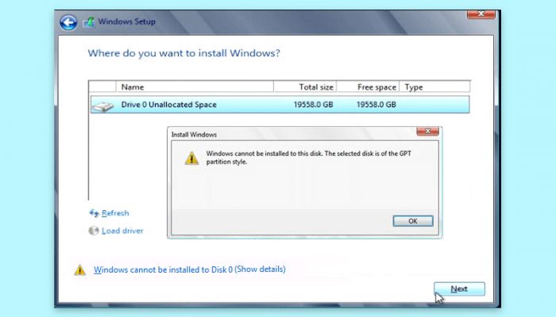
Task: Click the hard drive icon for Drive 0
Action: 102,105
